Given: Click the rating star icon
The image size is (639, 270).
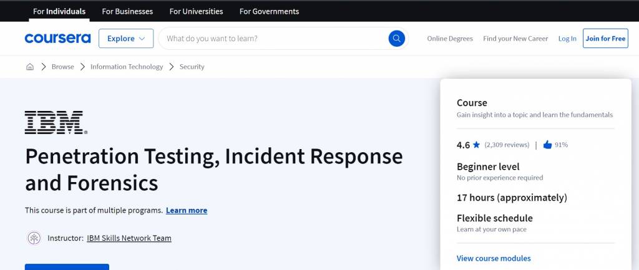Looking at the screenshot, I should click(x=476, y=145).
